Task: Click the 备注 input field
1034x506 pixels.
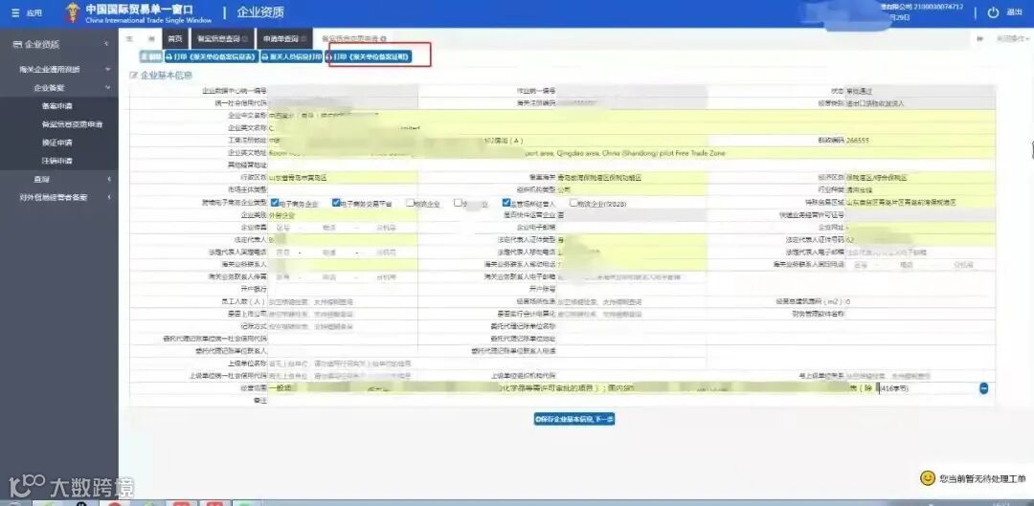Action: click(x=631, y=401)
